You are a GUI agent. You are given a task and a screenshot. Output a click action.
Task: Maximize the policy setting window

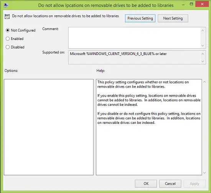click(191, 4)
